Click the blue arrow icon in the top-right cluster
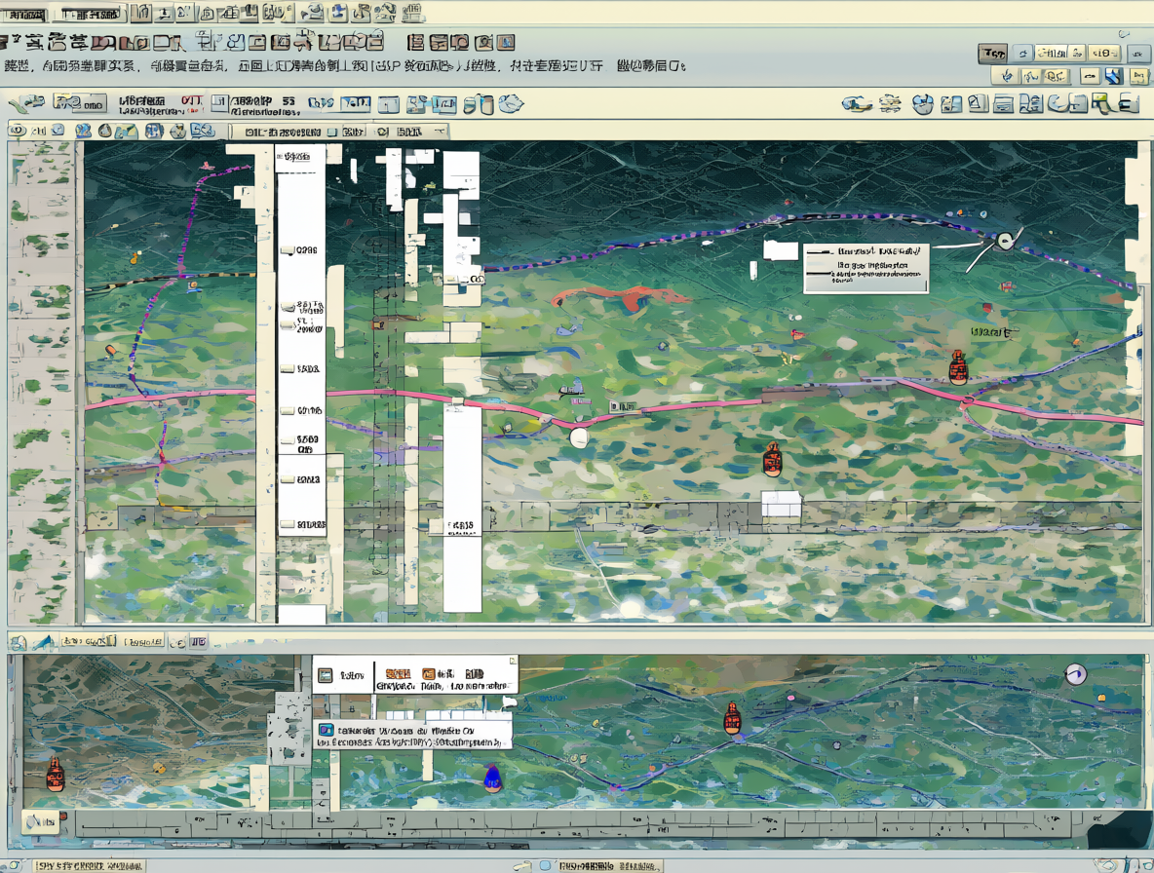 coord(1113,76)
